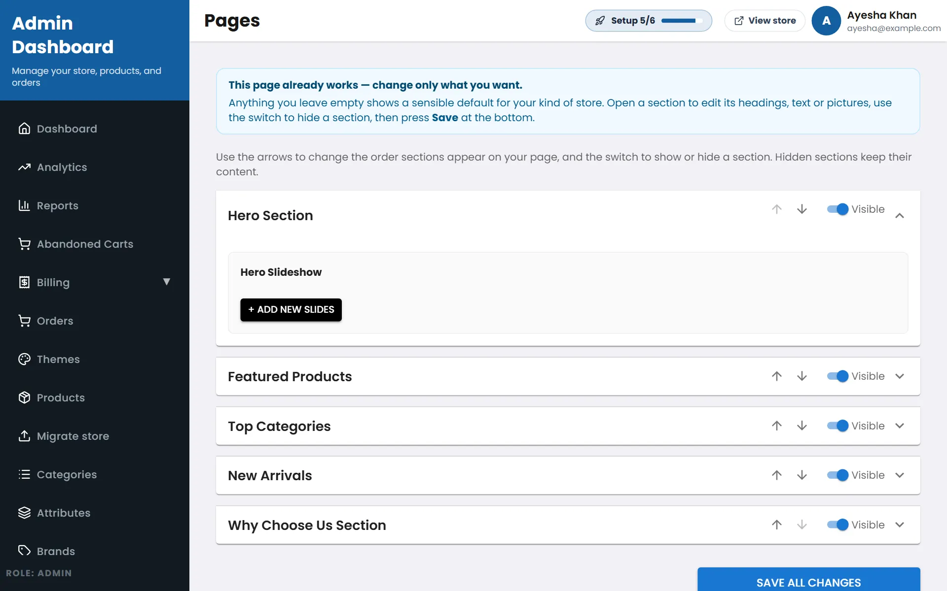Click the Analytics trend icon in sidebar
This screenshot has height=591, width=947.
click(x=24, y=167)
